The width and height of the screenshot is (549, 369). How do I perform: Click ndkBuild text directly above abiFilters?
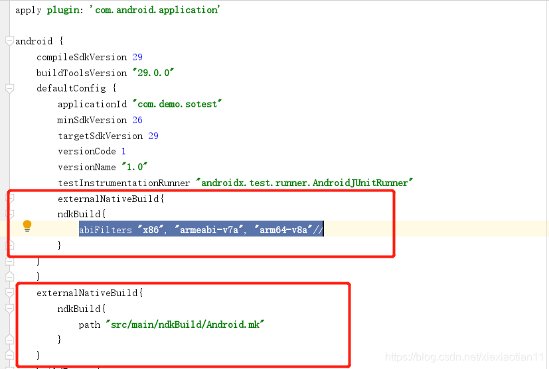79,214
